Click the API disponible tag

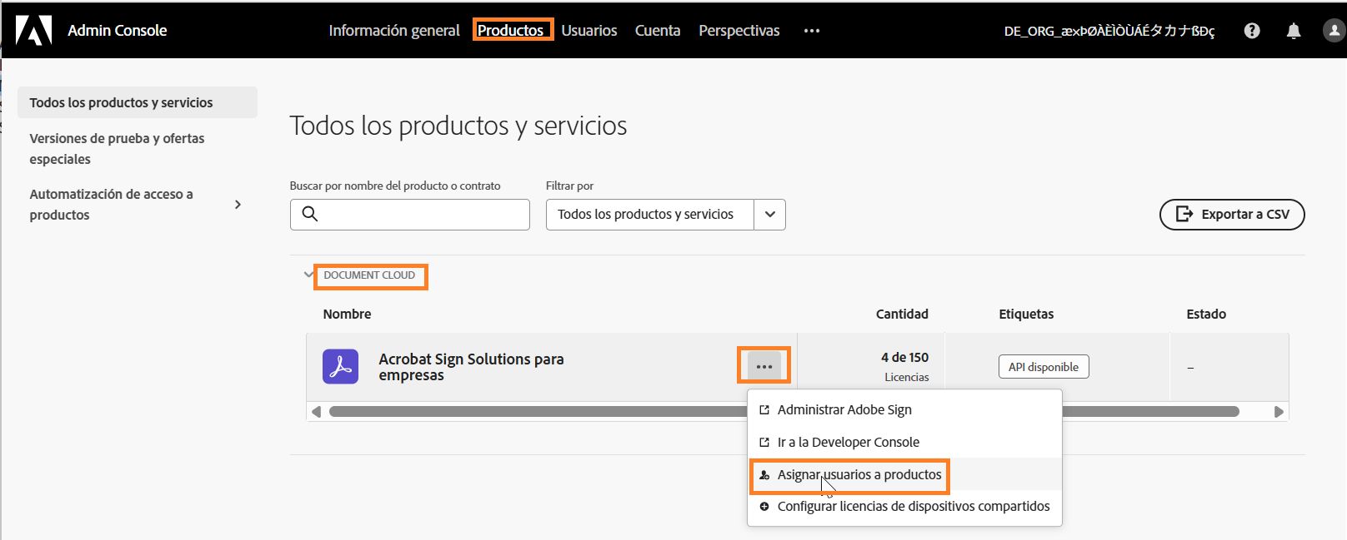click(1044, 366)
